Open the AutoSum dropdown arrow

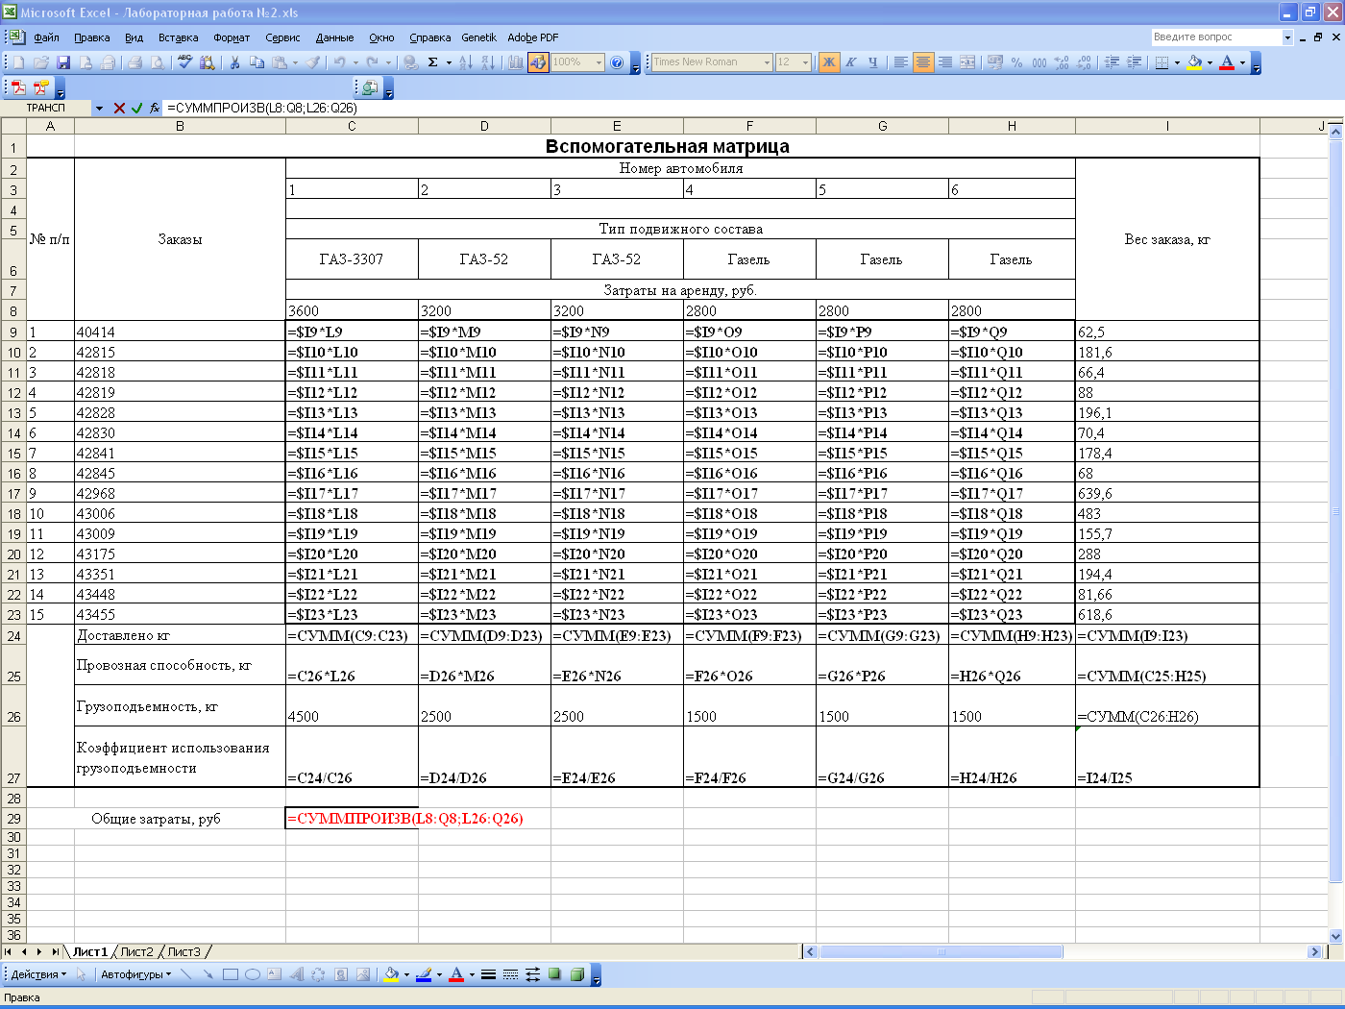pyautogui.click(x=449, y=62)
